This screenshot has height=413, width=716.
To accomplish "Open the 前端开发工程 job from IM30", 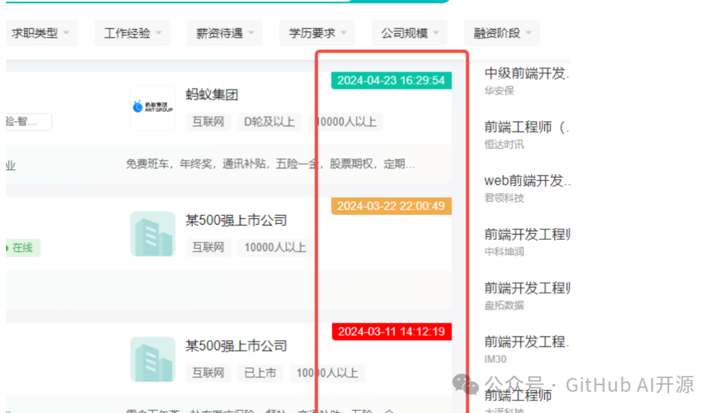I will click(x=527, y=342).
